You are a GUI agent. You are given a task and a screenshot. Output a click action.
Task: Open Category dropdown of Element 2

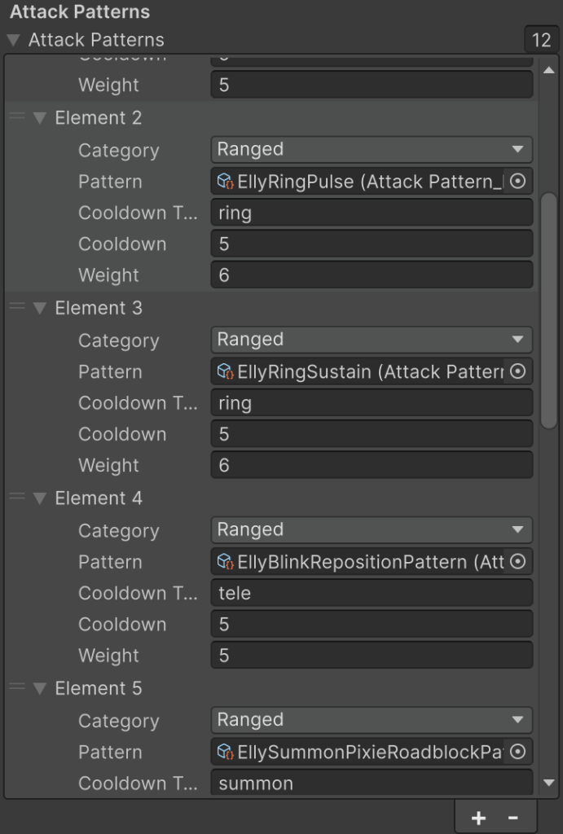click(372, 150)
